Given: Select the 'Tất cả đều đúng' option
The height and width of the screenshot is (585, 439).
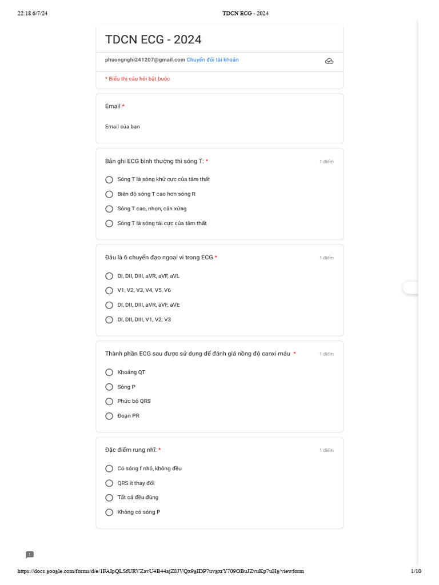Looking at the screenshot, I should tap(109, 498).
